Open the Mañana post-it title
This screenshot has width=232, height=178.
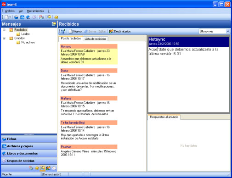89,98
